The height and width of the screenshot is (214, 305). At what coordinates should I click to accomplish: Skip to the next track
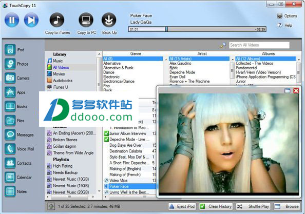31,20
